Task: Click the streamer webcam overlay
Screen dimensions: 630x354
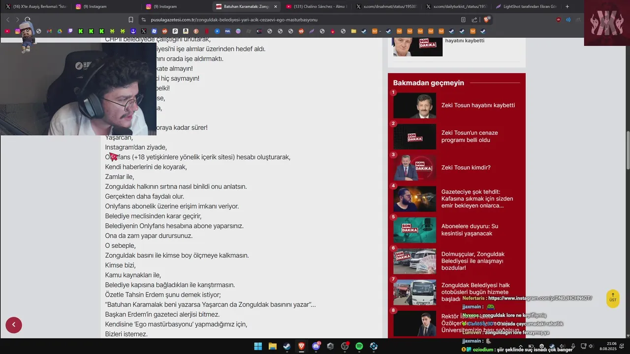Action: (x=78, y=88)
